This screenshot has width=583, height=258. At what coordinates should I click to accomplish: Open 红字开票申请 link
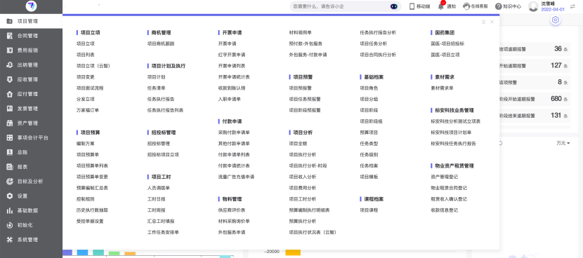[x=232, y=55]
